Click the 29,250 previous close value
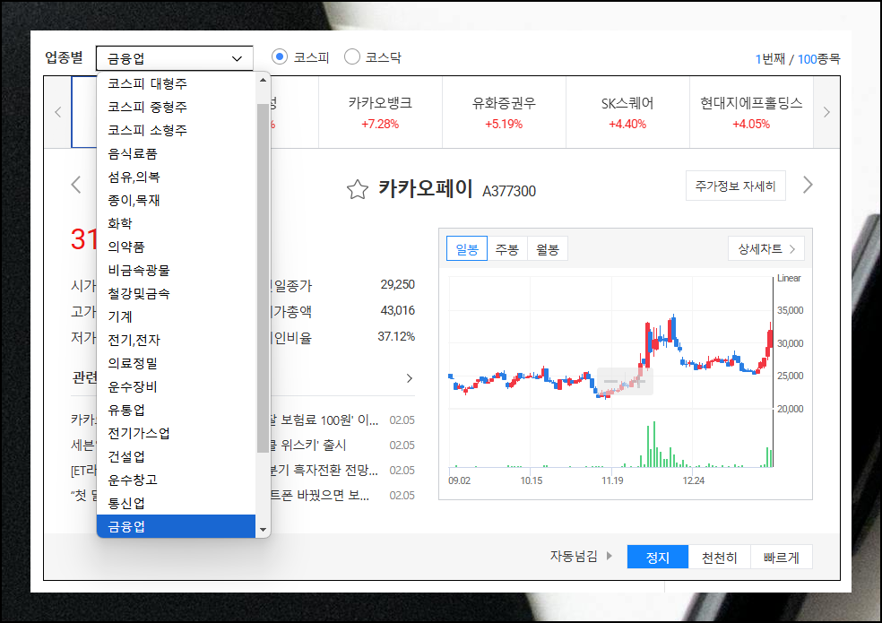This screenshot has width=882, height=623. click(x=398, y=285)
